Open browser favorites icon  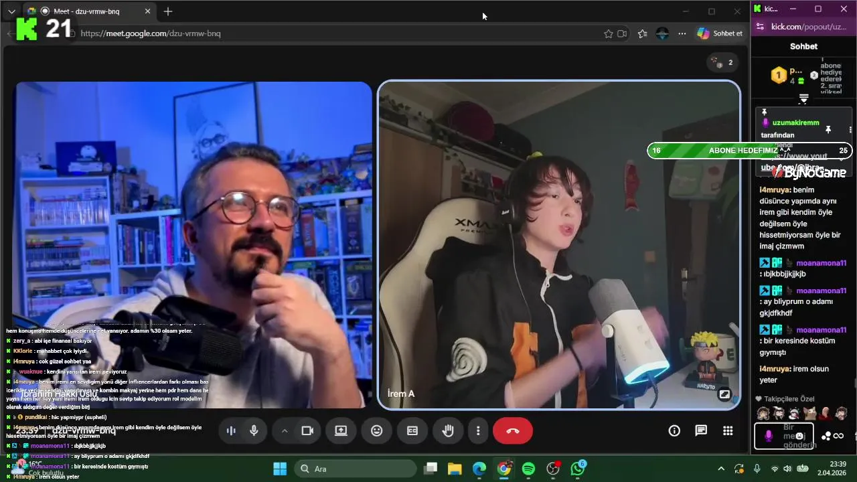pyautogui.click(x=643, y=33)
